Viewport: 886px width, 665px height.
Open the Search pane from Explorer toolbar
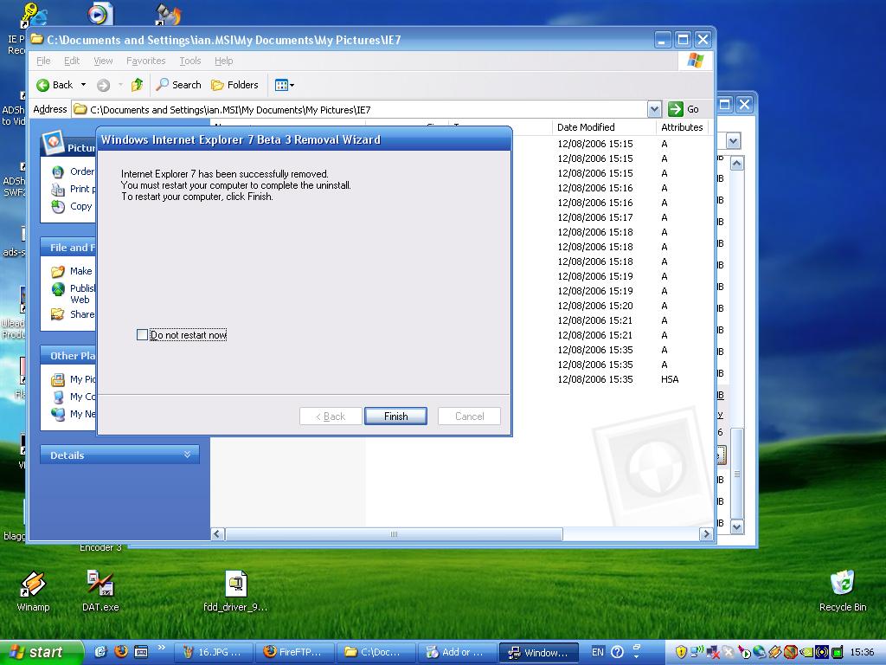(178, 85)
